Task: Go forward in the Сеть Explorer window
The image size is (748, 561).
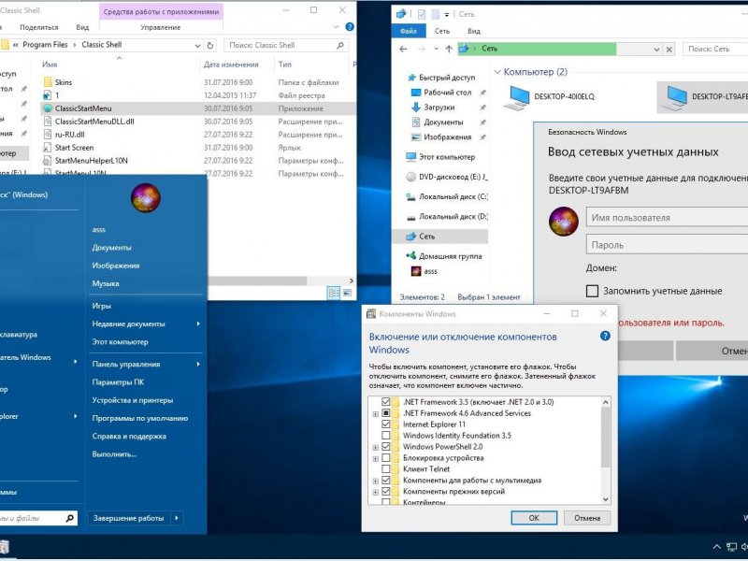Action: point(422,49)
